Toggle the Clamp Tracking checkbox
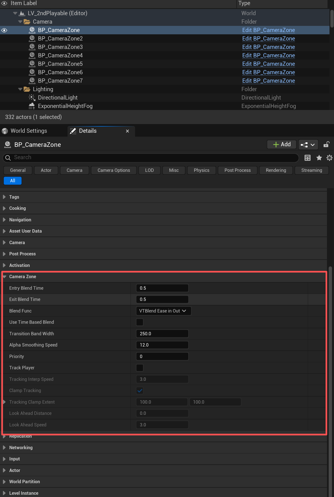This screenshot has width=334, height=497. click(140, 391)
